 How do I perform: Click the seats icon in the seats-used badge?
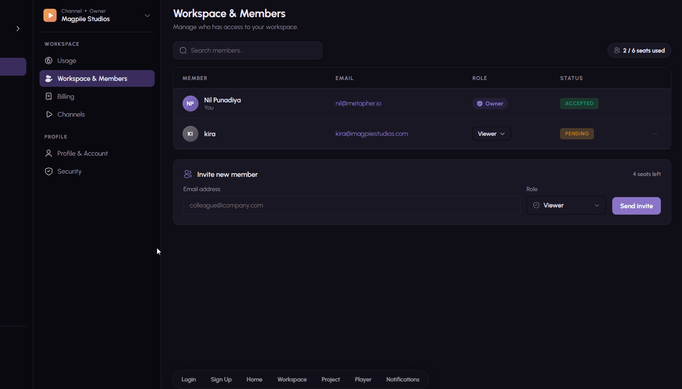click(x=617, y=50)
